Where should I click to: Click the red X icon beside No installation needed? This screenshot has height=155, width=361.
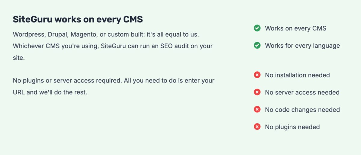coord(257,75)
